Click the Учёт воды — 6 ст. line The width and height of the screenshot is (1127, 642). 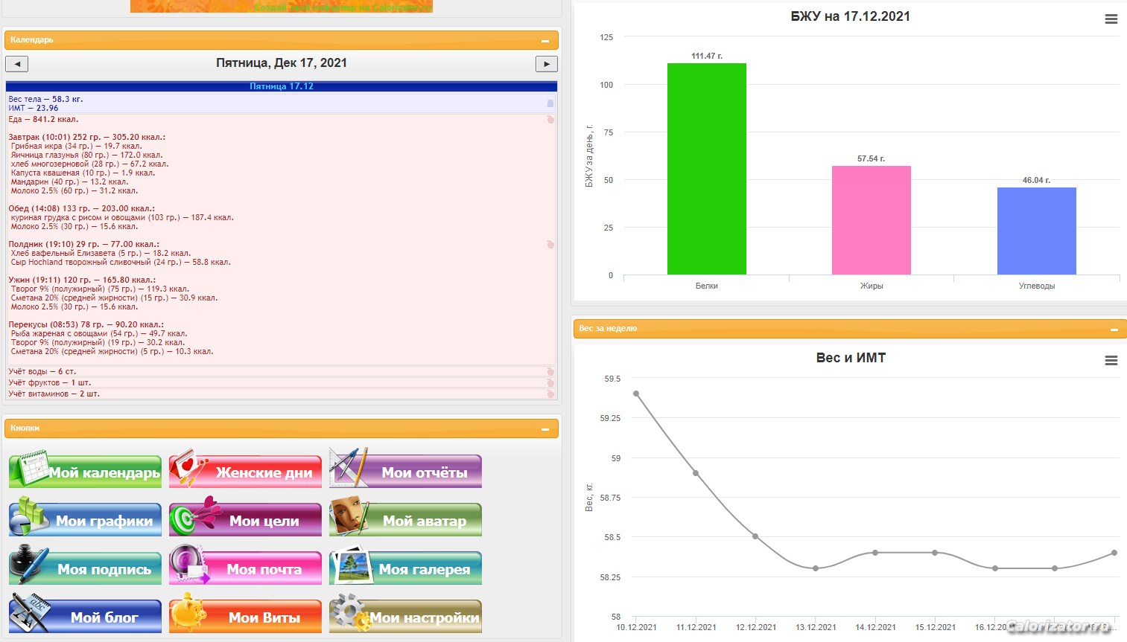[42, 371]
